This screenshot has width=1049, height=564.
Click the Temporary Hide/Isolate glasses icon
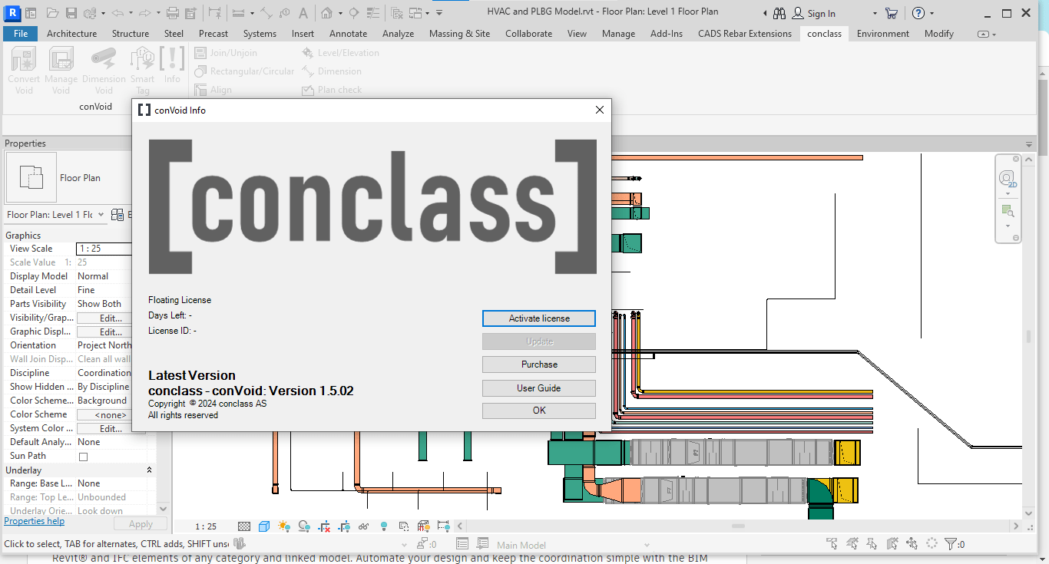coord(364,526)
